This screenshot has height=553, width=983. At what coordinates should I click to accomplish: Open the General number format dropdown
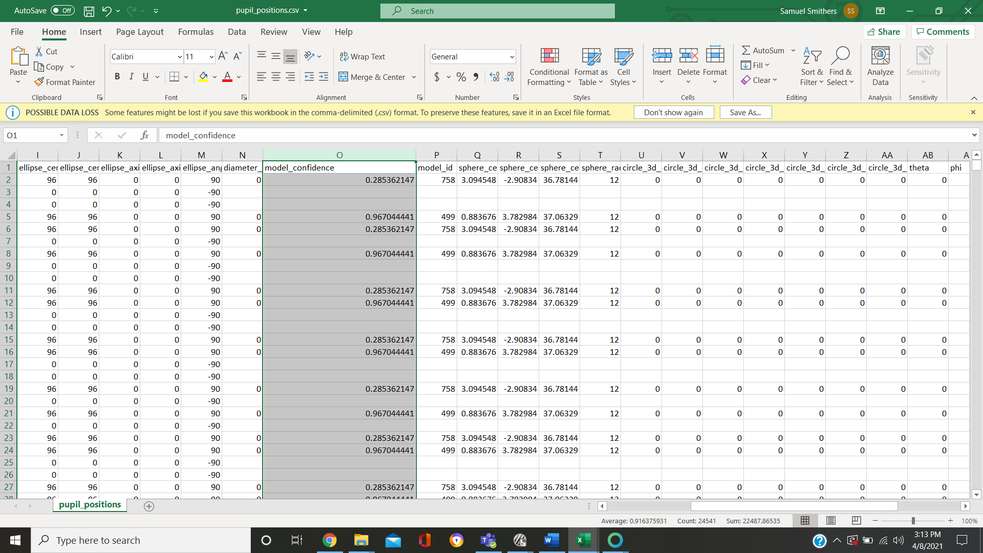pyautogui.click(x=511, y=57)
